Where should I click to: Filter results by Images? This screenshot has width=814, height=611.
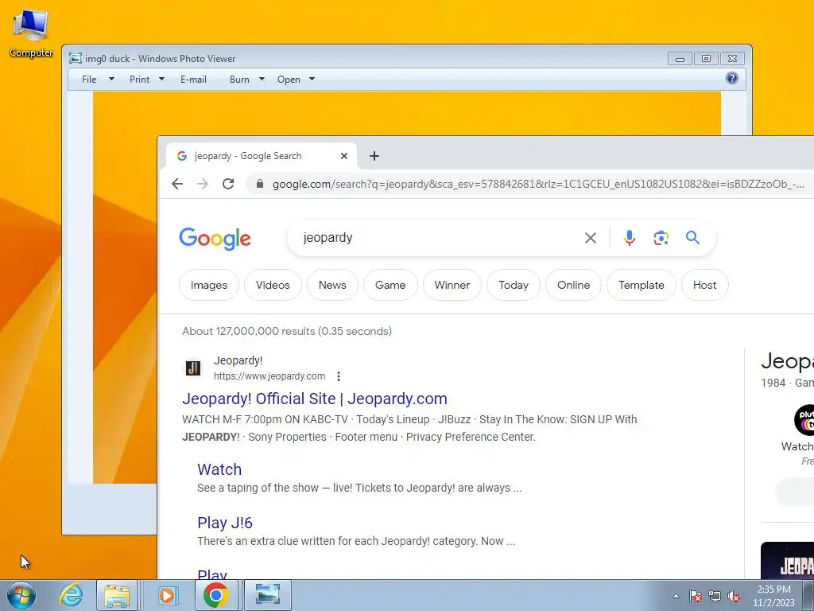[x=209, y=285]
